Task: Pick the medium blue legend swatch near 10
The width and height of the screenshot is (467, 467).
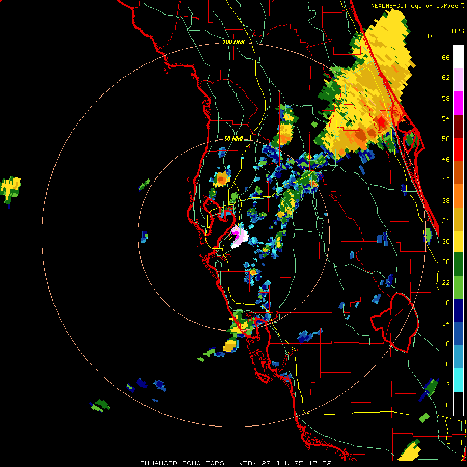Action: 458,334
